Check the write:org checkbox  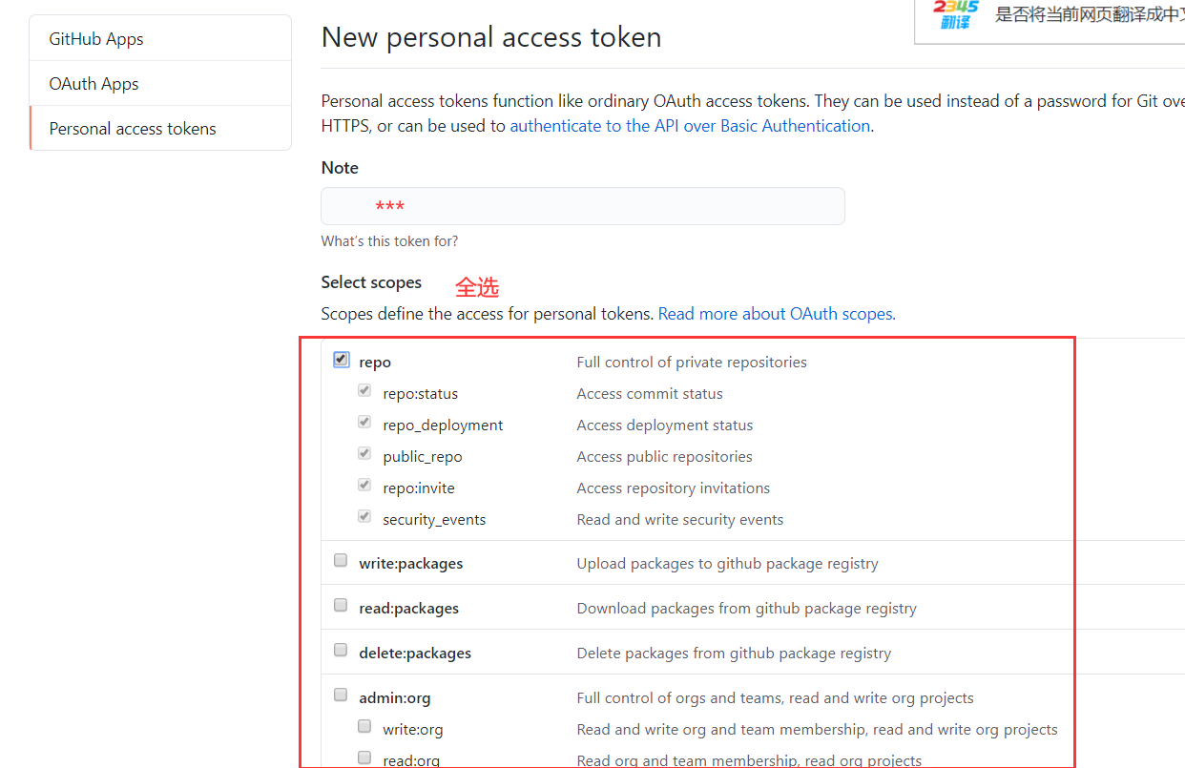pyautogui.click(x=364, y=727)
